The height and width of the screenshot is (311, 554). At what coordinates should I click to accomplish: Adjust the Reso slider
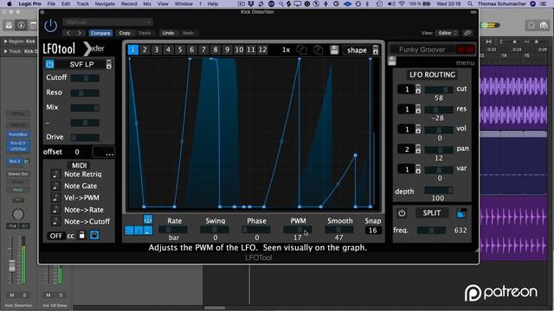[x=85, y=93]
